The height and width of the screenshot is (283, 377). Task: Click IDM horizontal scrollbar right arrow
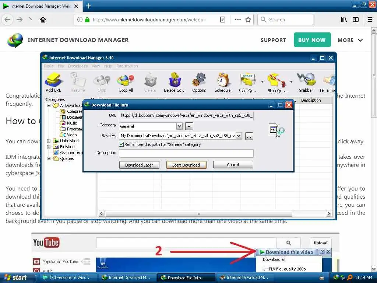tap(329, 213)
